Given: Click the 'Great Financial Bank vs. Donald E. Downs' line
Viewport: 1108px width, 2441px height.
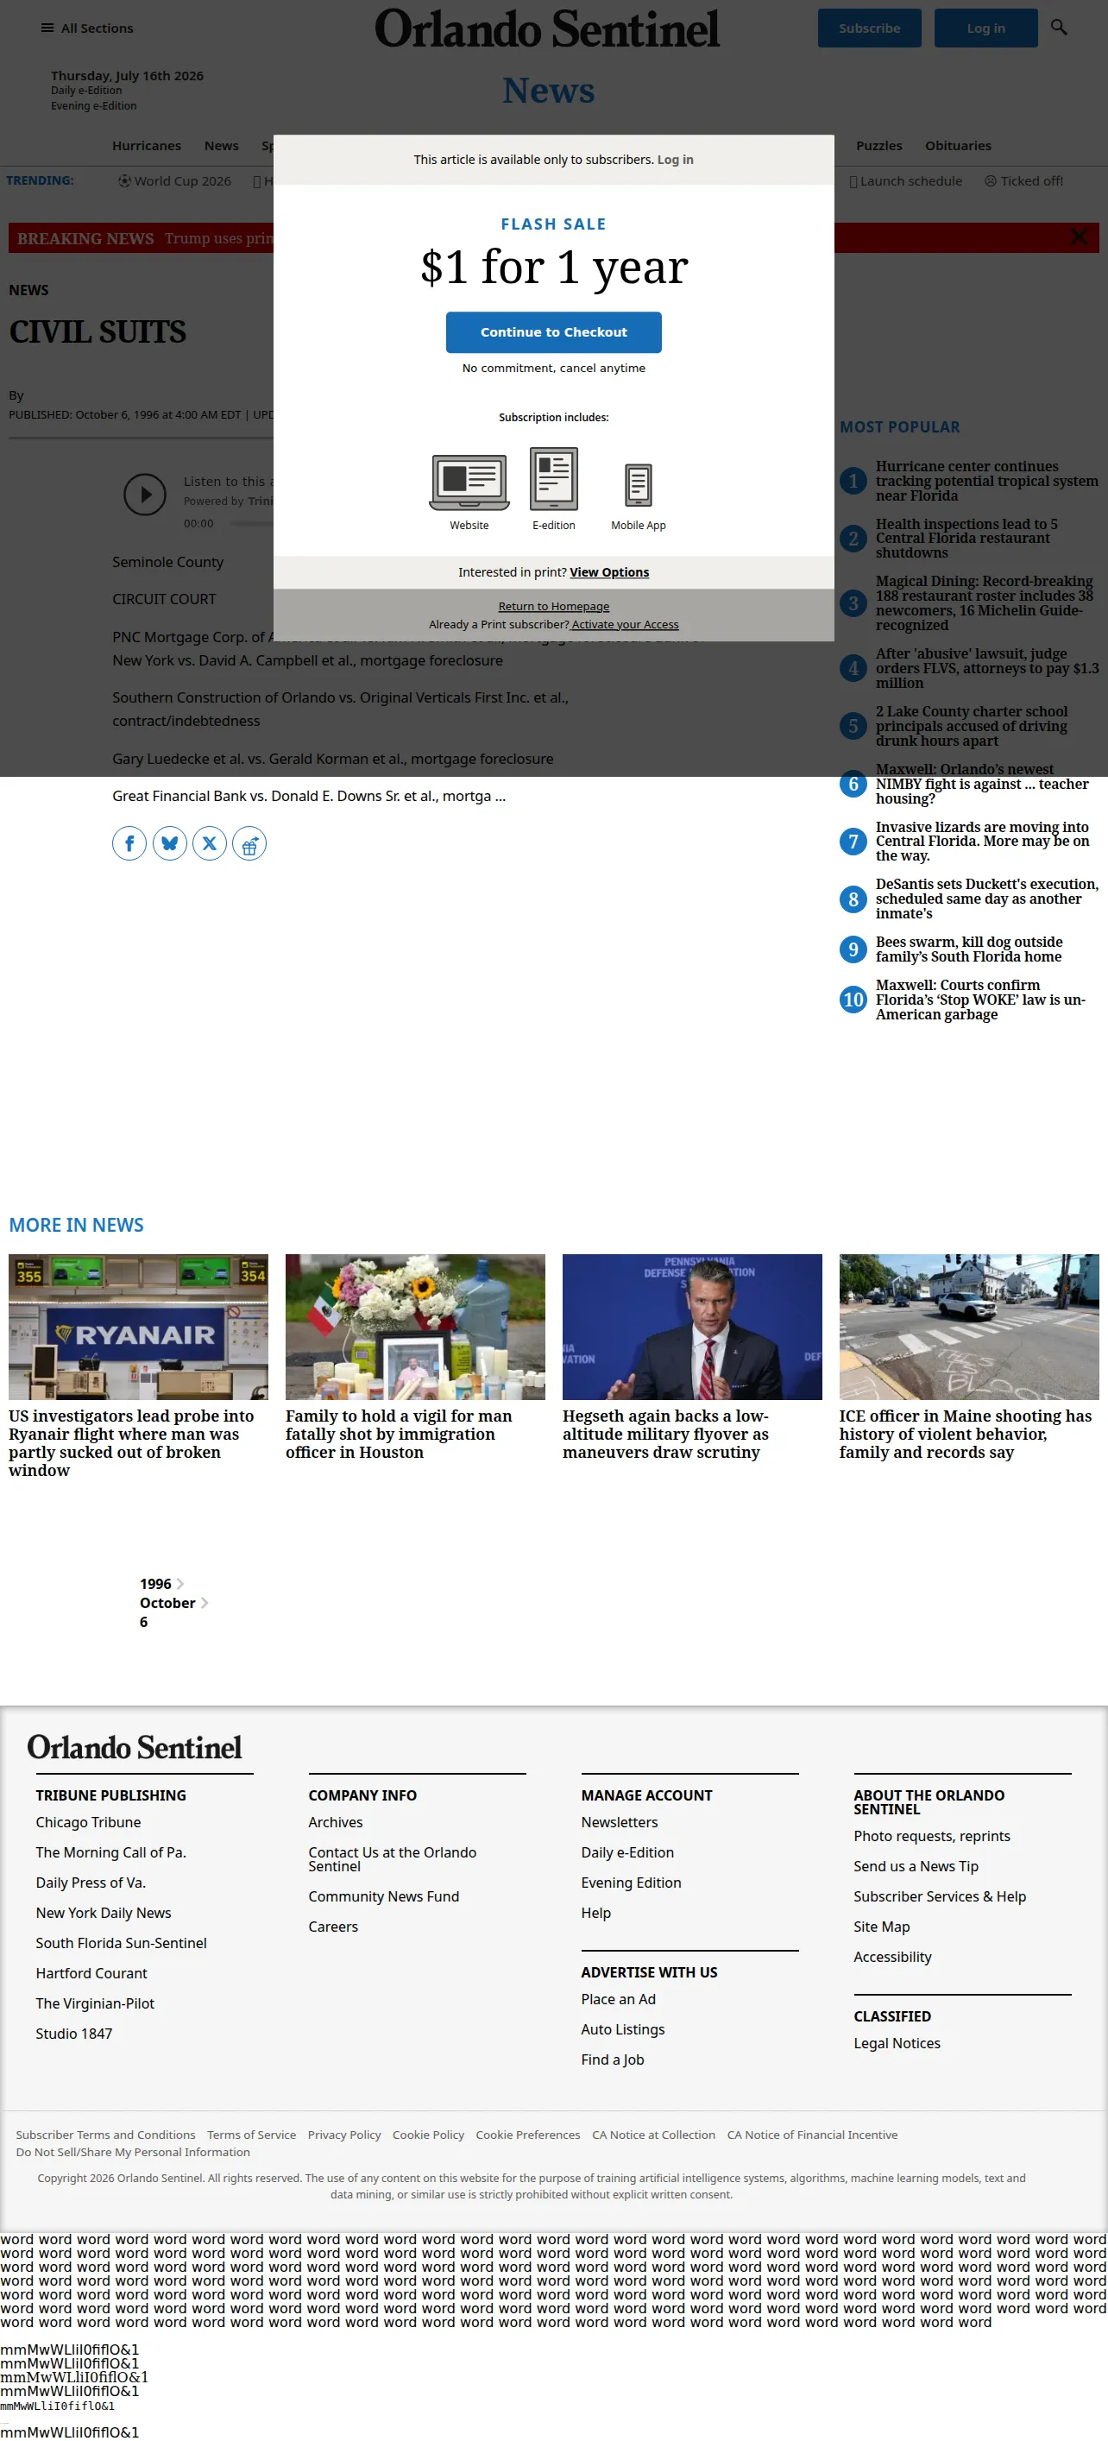Looking at the screenshot, I should point(309,796).
